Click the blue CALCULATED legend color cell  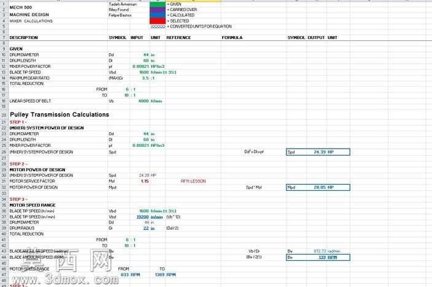tap(158, 15)
